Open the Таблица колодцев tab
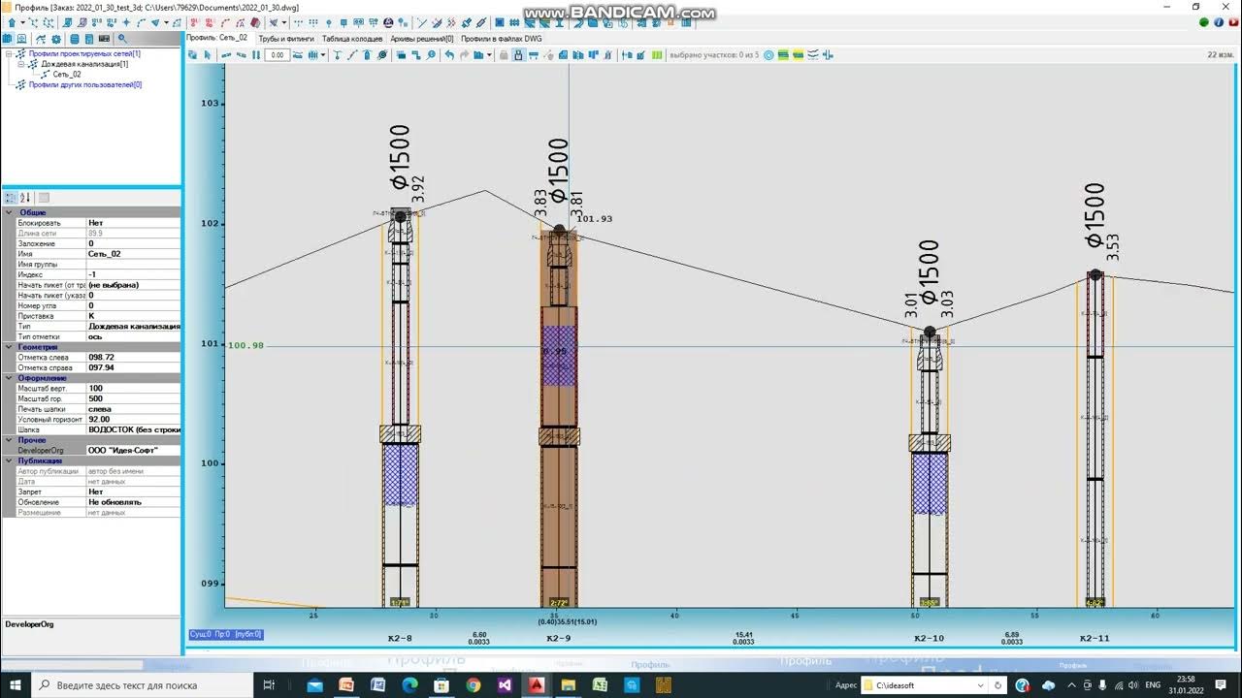The image size is (1242, 698). coord(352,39)
